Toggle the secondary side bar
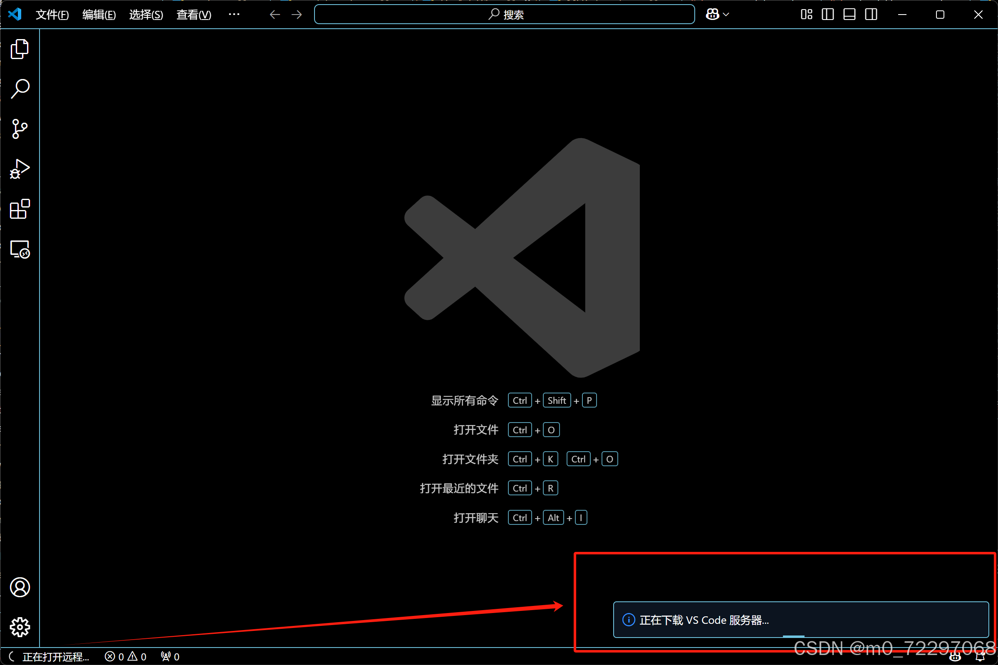This screenshot has width=998, height=665. pyautogui.click(x=871, y=15)
